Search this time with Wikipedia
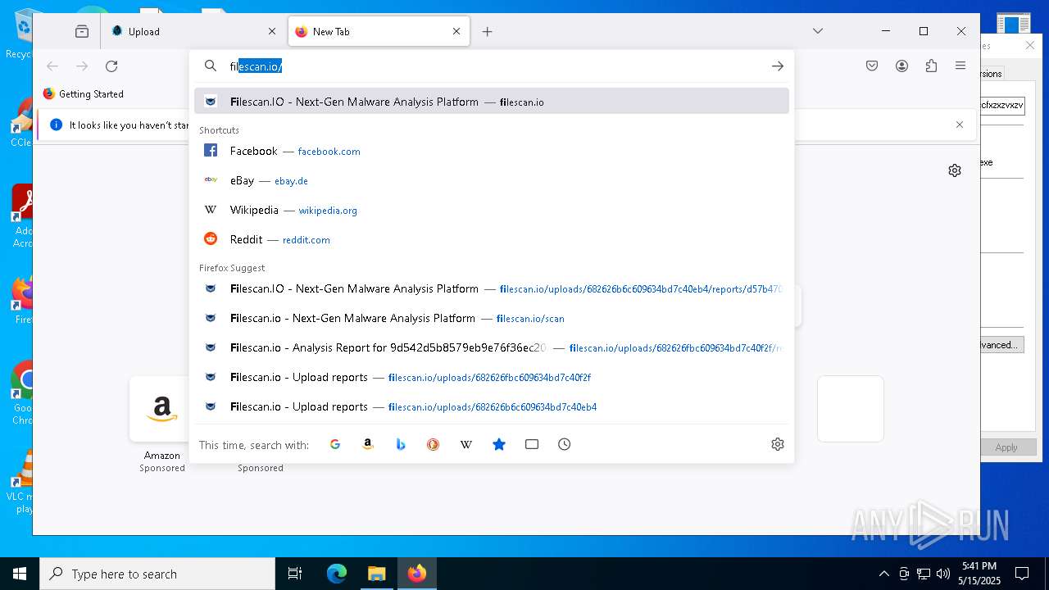Screen dimensions: 1049x590 click(466, 444)
